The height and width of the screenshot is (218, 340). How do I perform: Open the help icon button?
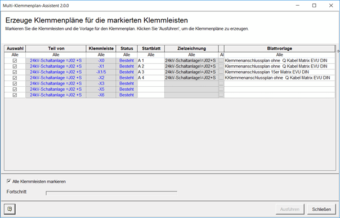(x=10, y=209)
